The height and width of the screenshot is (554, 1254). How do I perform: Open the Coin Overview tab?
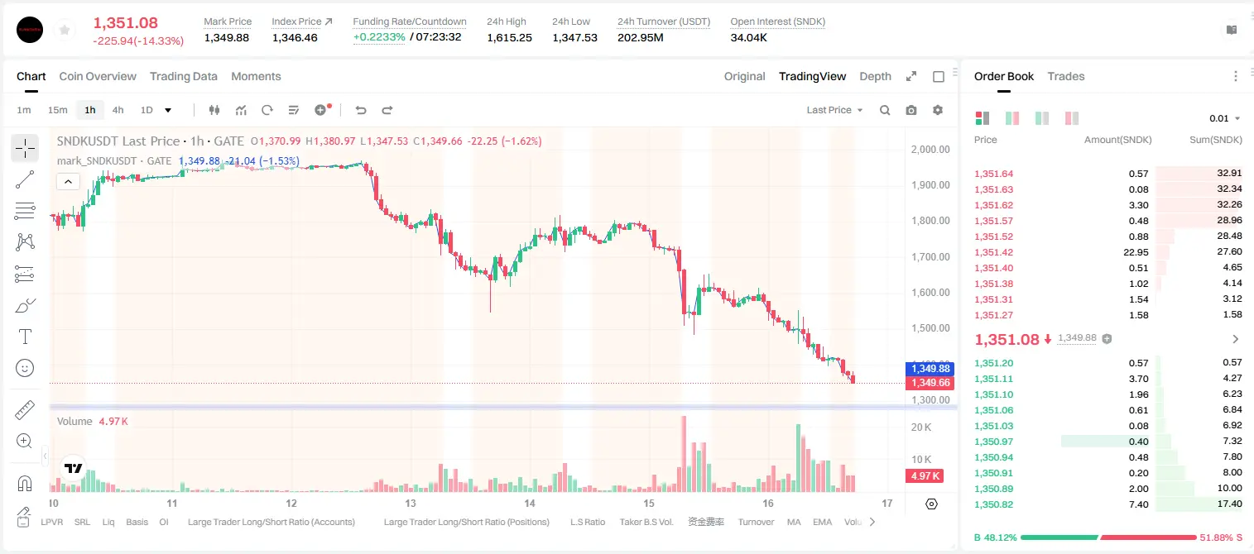[x=98, y=76]
